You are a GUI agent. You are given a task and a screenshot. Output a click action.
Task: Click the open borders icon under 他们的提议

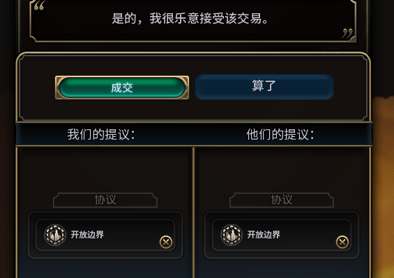click(x=232, y=235)
